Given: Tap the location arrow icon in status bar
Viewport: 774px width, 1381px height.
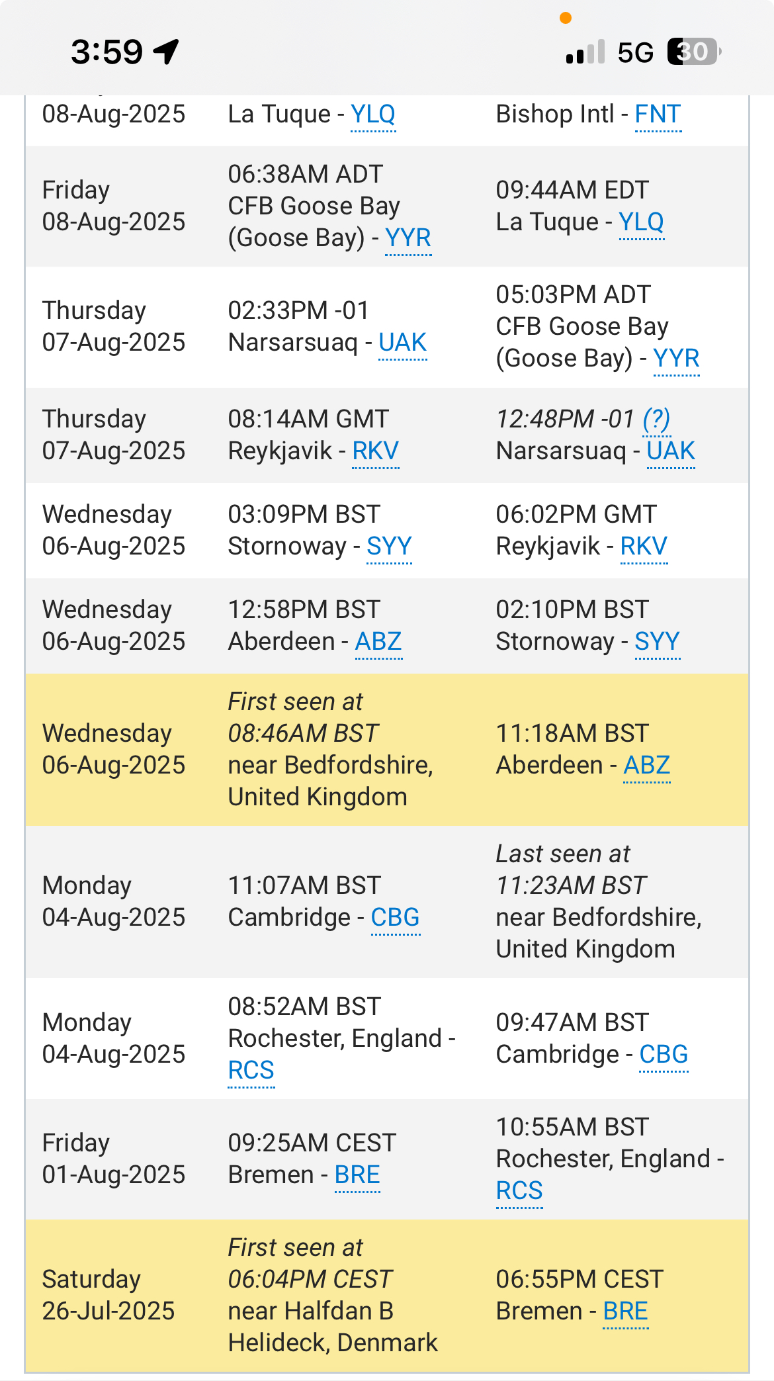Looking at the screenshot, I should 166,52.
